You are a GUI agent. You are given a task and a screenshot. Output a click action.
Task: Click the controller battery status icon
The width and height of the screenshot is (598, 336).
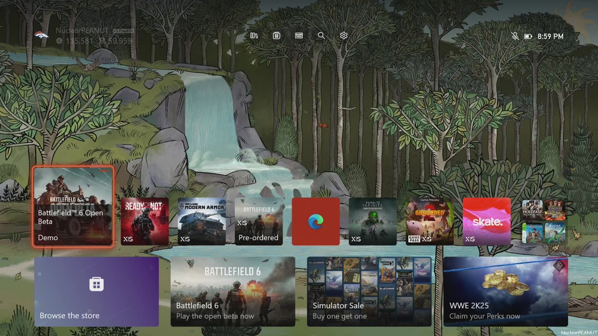click(528, 36)
